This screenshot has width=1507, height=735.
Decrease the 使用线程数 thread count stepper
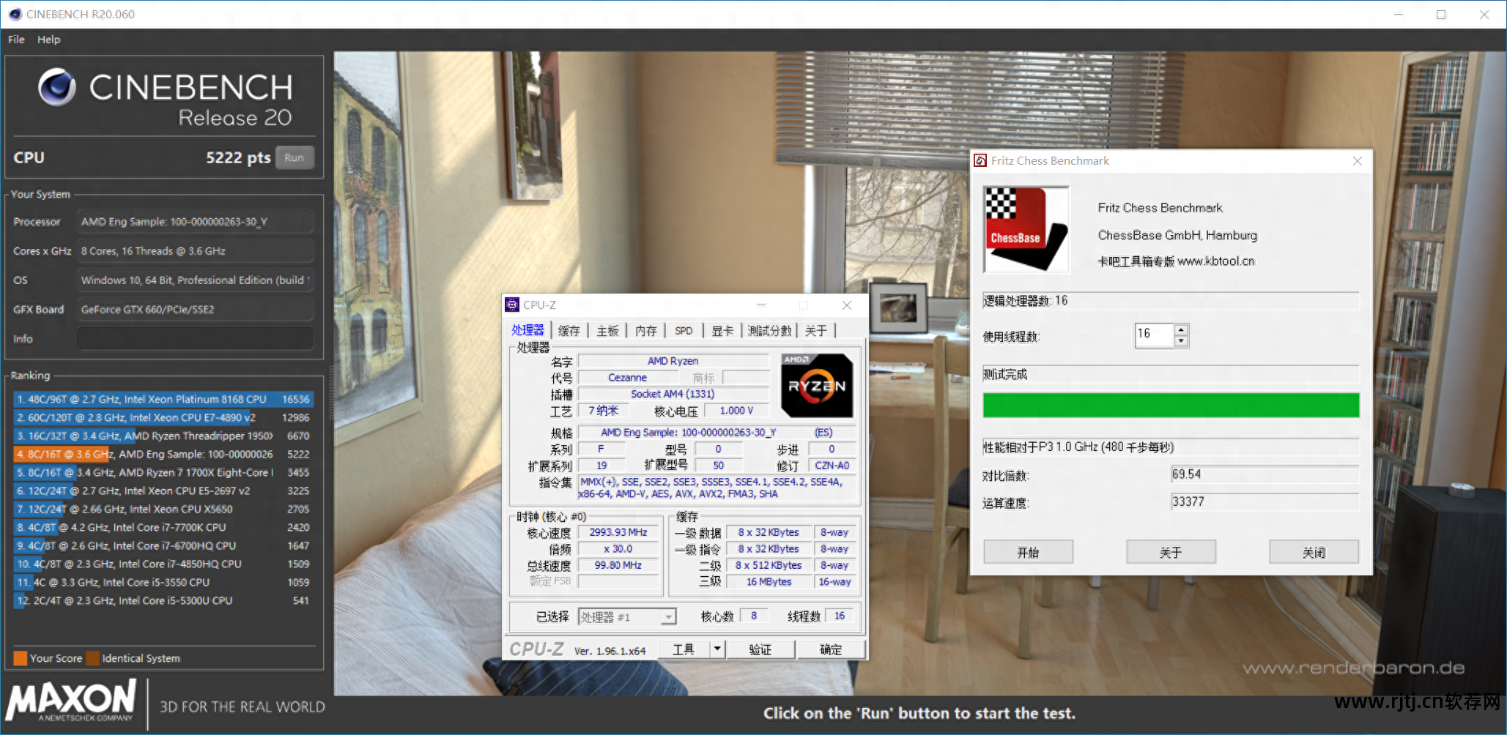[1180, 341]
